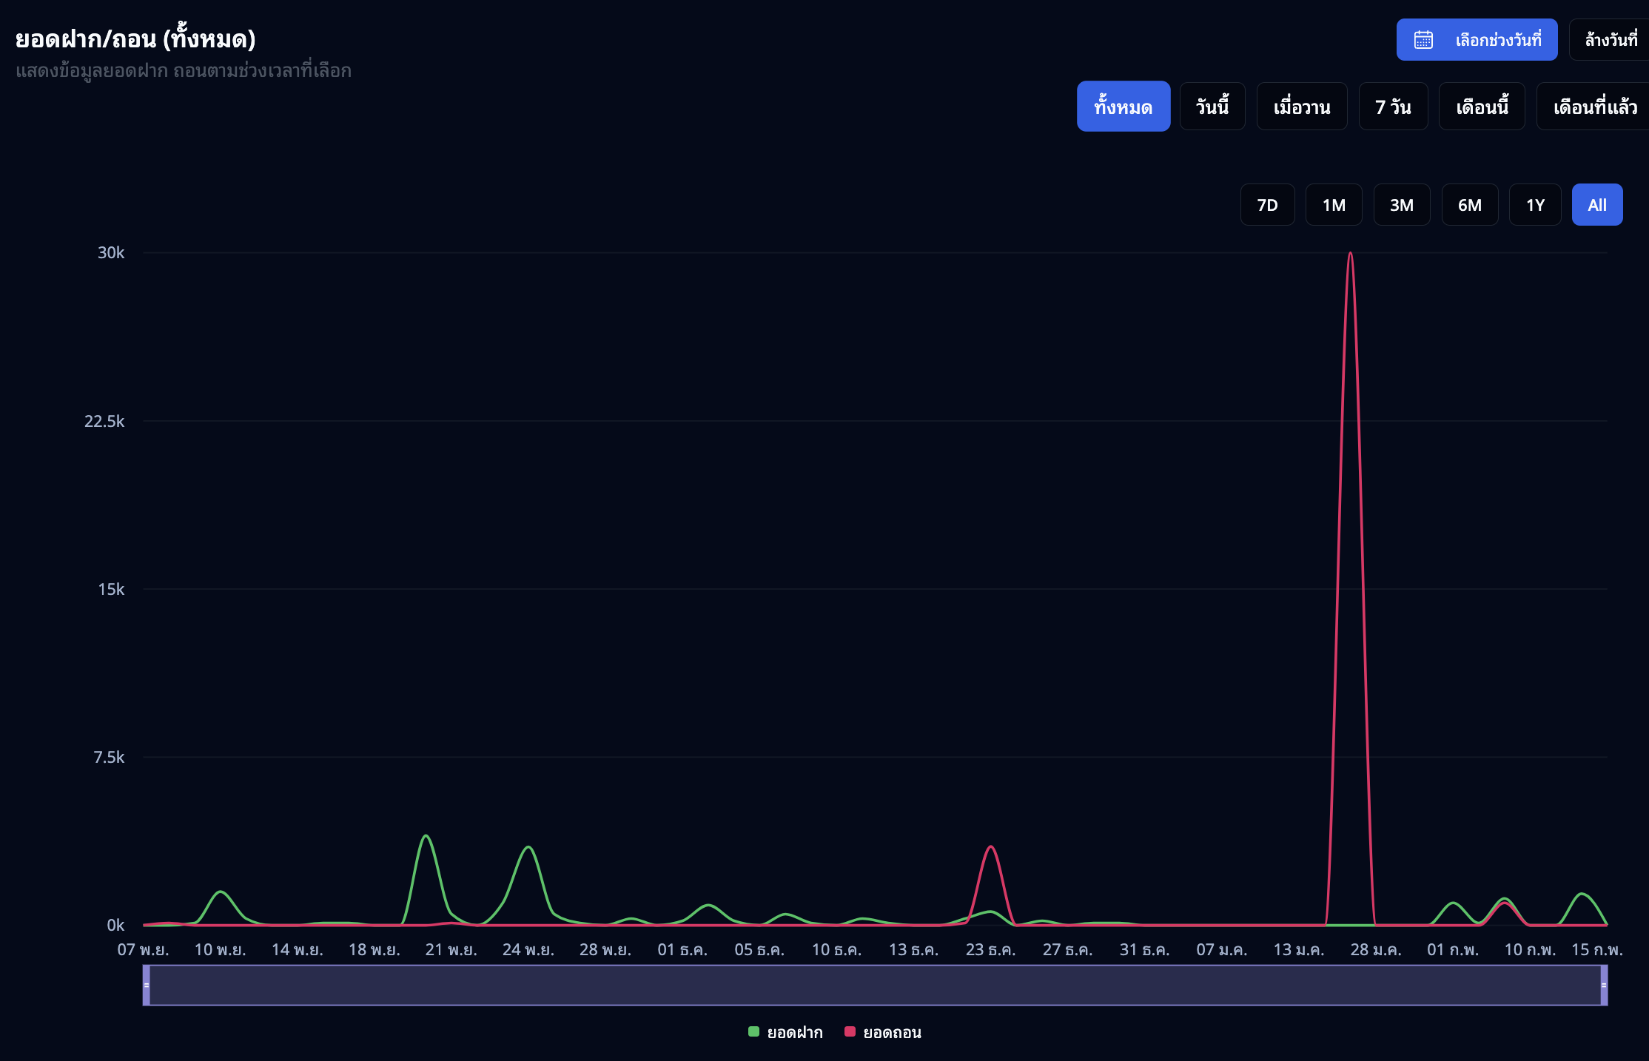
Task: Set chart zoom to 1Y
Action: tap(1535, 205)
